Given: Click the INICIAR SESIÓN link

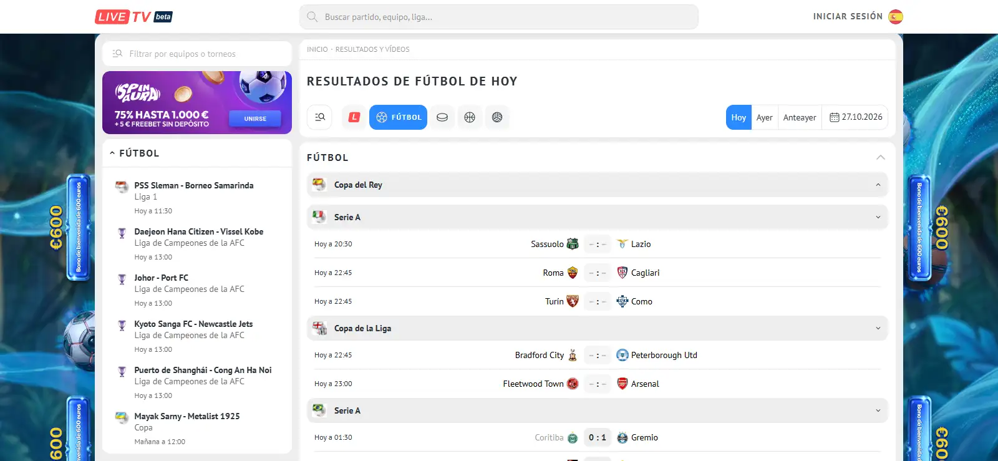Looking at the screenshot, I should (x=848, y=17).
